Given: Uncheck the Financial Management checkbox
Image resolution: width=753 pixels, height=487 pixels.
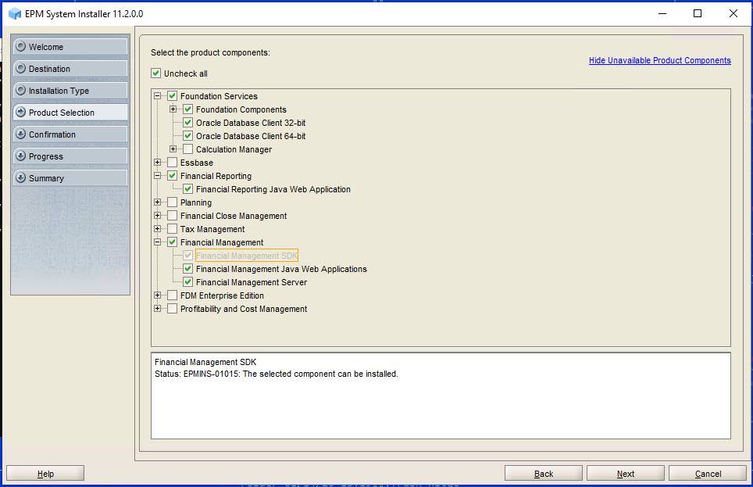Looking at the screenshot, I should point(173,242).
